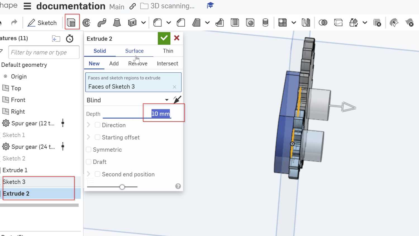Open the Fillet tool dropdown arrow
Screen dimensions: 419x236
(168, 23)
